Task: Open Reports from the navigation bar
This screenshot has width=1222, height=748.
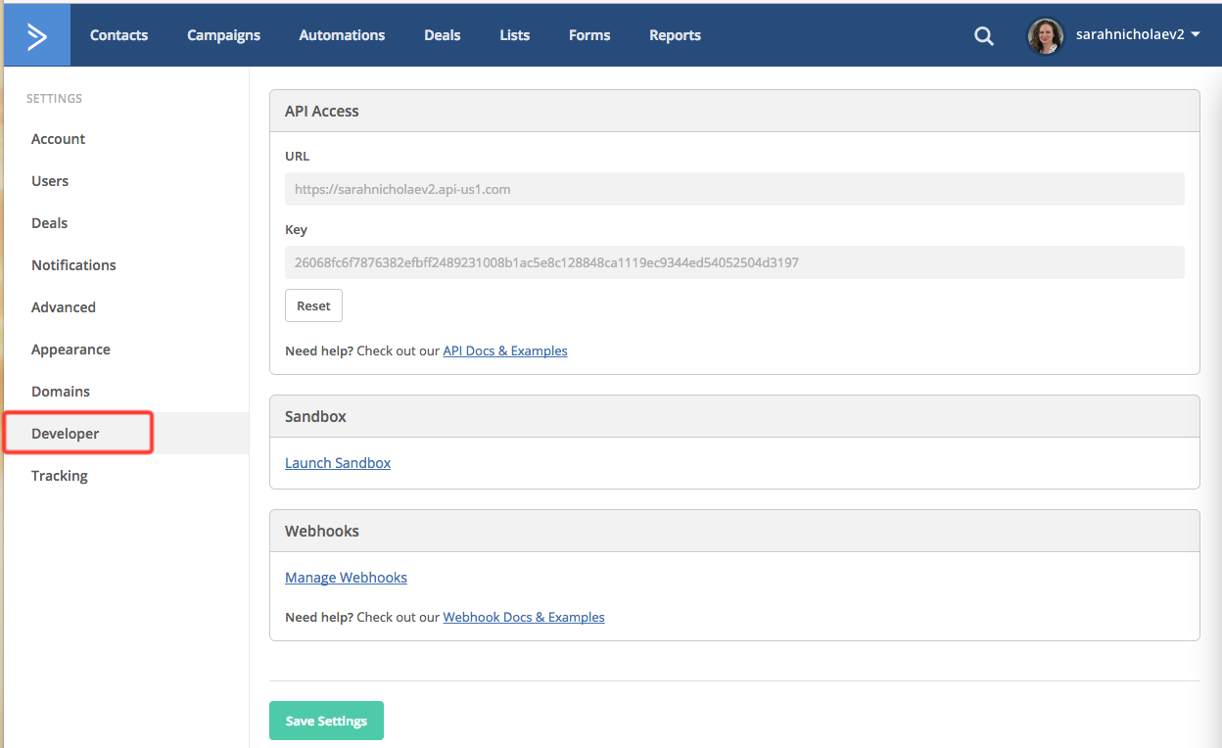Action: pyautogui.click(x=675, y=35)
